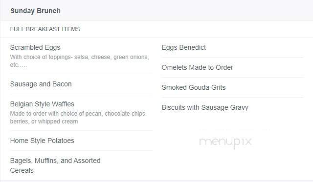Screen dimensions: 313x182
Task: Open Bagels, Muffins, and Assorted Cereals
Action: (x=55, y=165)
